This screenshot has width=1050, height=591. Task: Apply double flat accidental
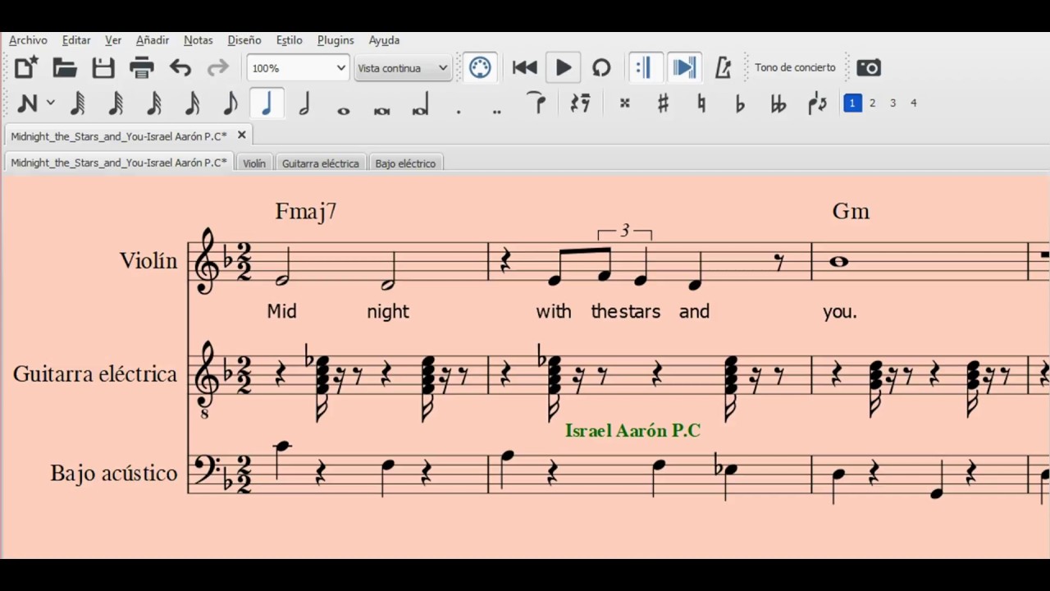point(778,103)
